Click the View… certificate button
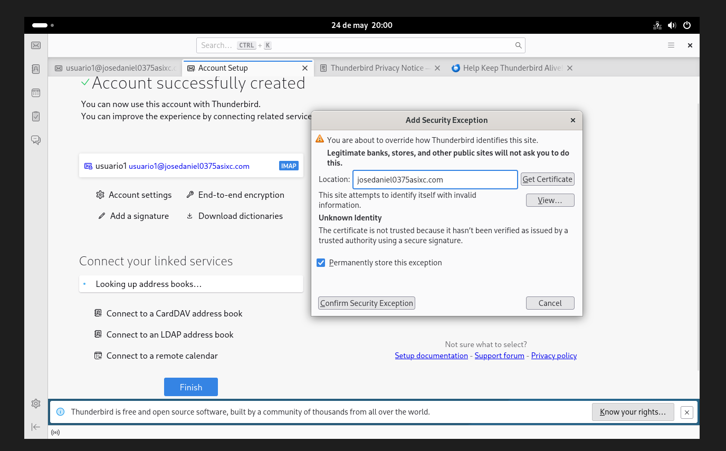The width and height of the screenshot is (726, 451). pos(550,200)
